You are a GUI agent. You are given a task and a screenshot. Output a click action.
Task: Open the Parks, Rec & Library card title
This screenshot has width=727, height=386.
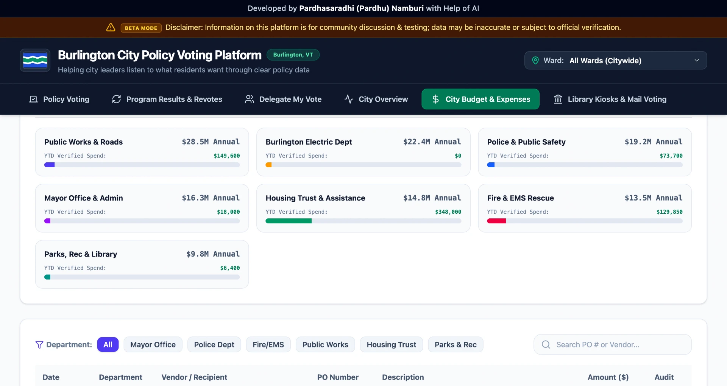click(x=81, y=254)
